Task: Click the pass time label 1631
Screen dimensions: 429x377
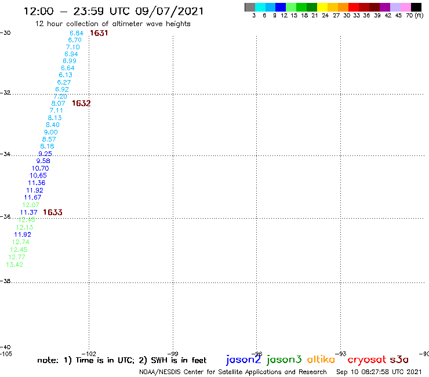Action: [x=99, y=33]
